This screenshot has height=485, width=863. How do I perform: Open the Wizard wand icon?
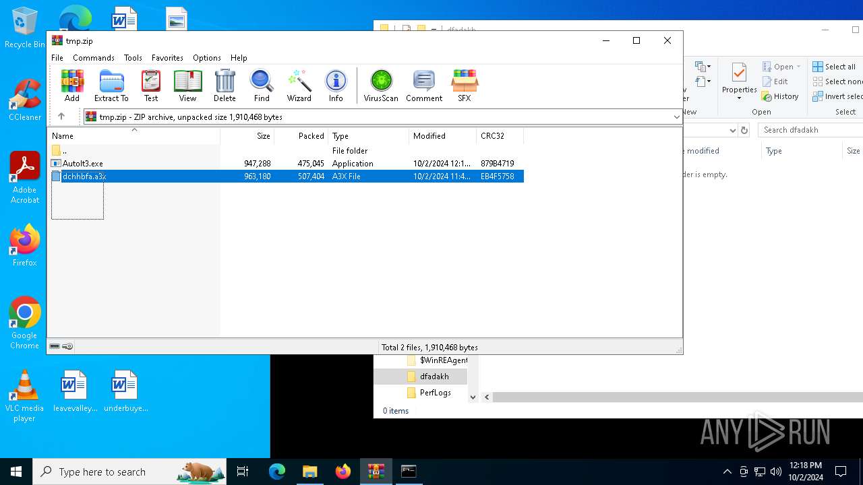point(299,86)
